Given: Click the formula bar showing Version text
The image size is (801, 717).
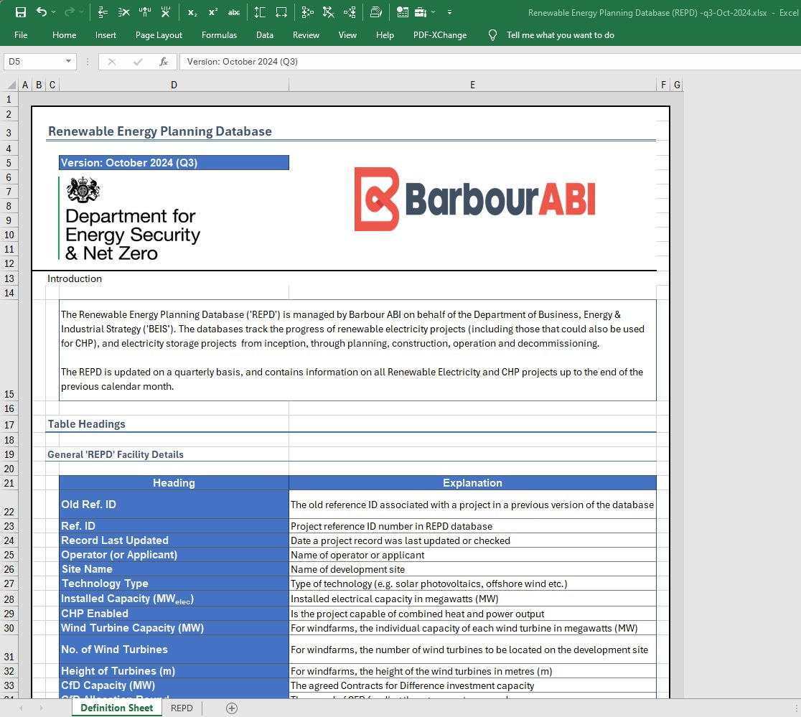Looking at the screenshot, I should click(489, 62).
